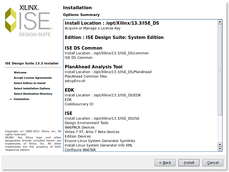Click the PlanAhead Common Files line
Viewport: 229px width, 172px height.
click(86, 76)
